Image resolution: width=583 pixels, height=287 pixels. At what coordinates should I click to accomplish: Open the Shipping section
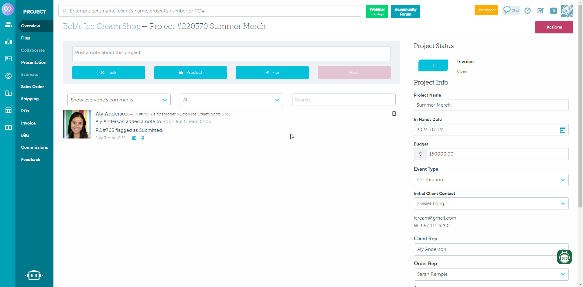coord(30,99)
